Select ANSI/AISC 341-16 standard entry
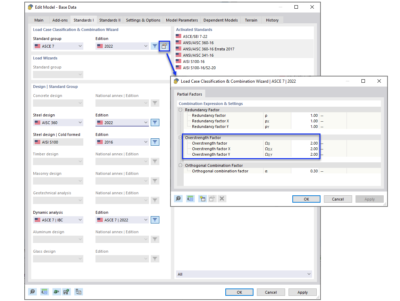 [x=244, y=55]
